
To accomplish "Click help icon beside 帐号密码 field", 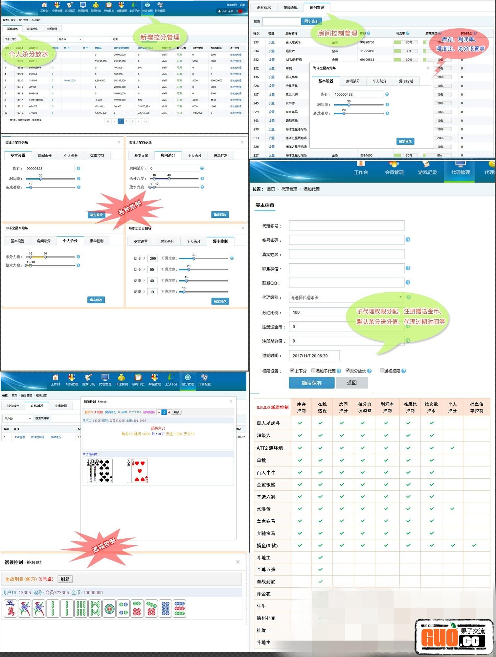I will 408,239.
